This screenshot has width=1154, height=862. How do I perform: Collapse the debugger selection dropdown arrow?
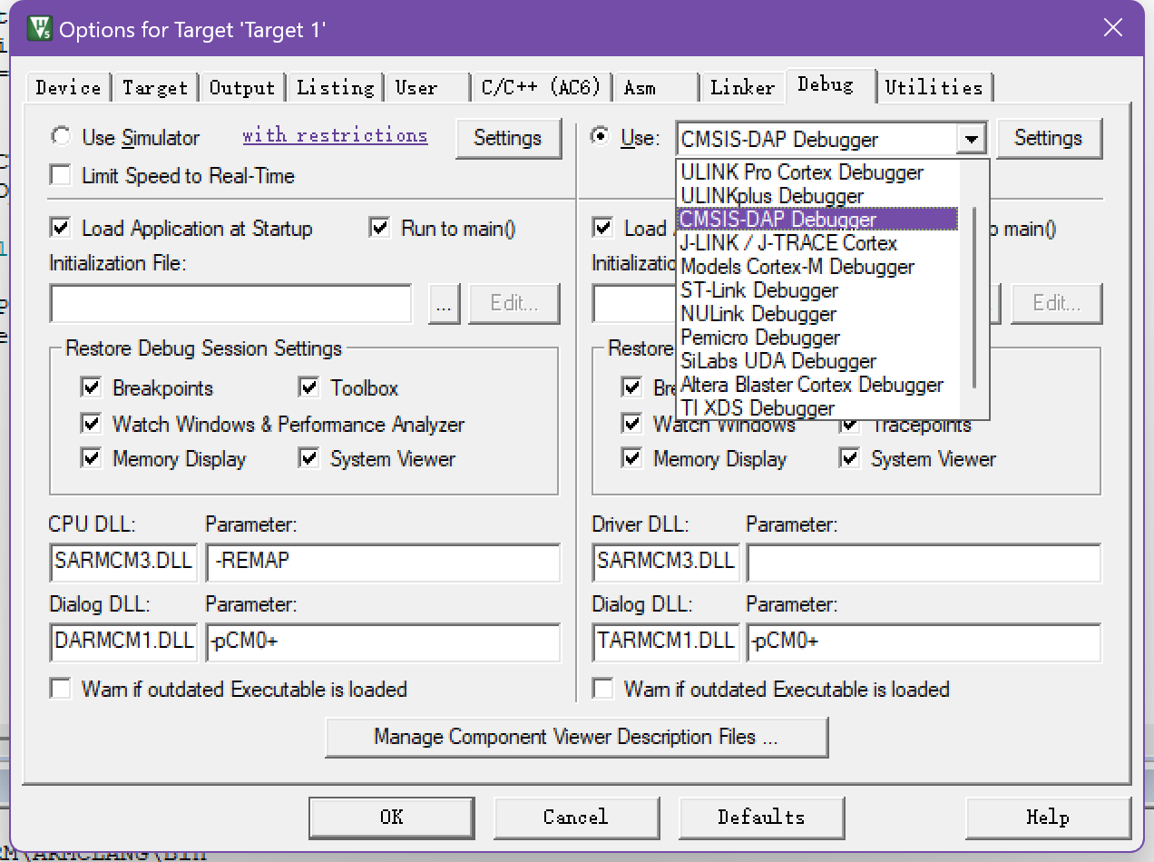(x=971, y=139)
